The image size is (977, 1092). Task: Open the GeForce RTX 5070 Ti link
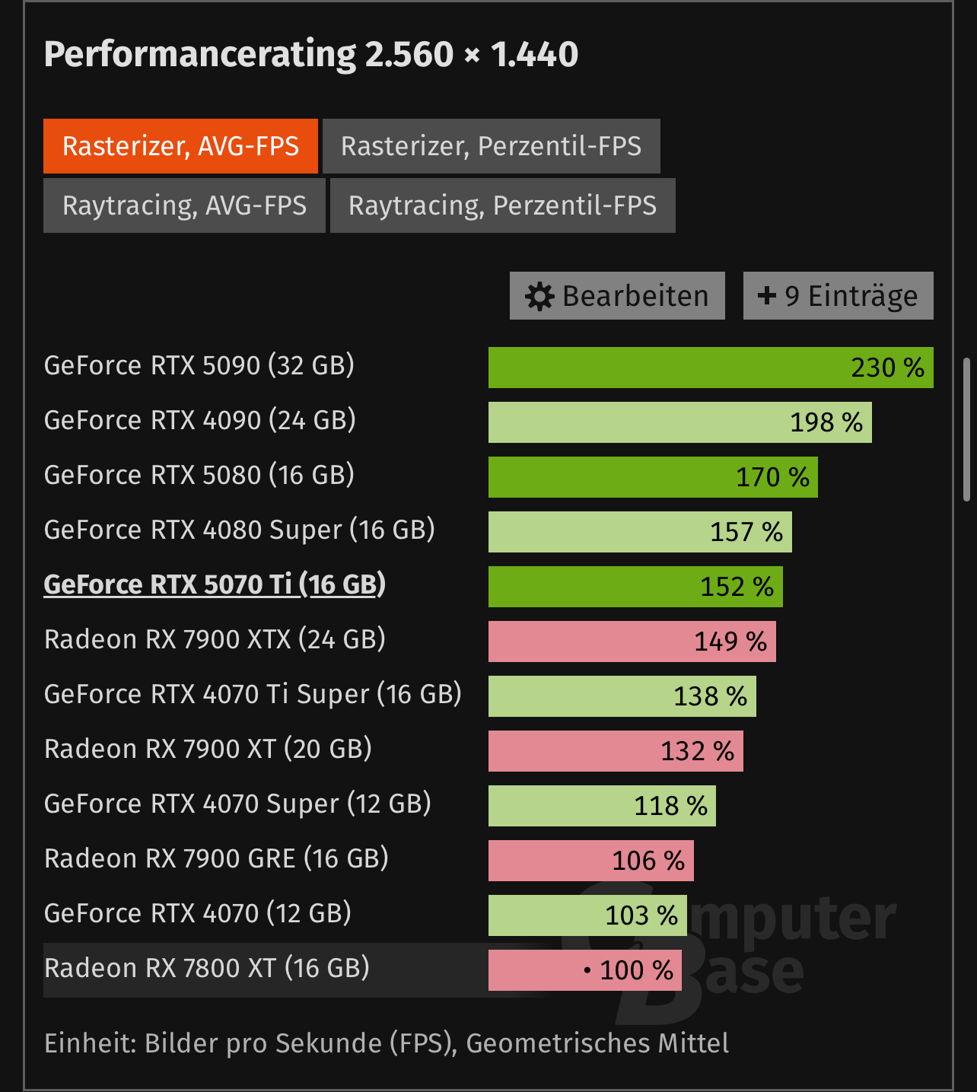215,584
